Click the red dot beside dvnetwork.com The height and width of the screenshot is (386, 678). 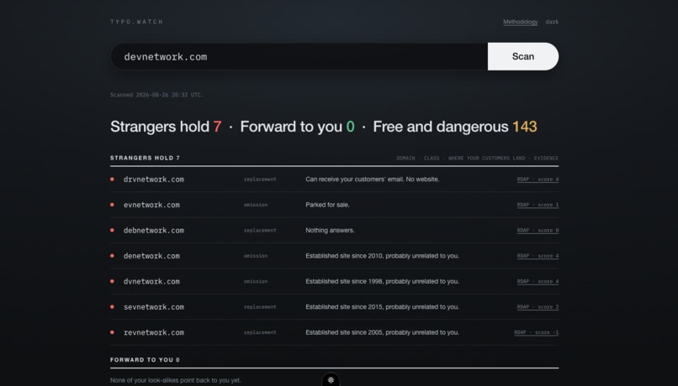(x=113, y=281)
